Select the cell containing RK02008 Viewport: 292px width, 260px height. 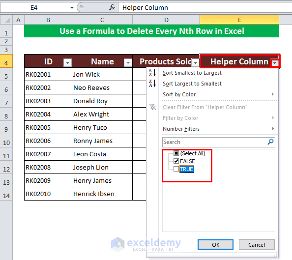(48, 167)
